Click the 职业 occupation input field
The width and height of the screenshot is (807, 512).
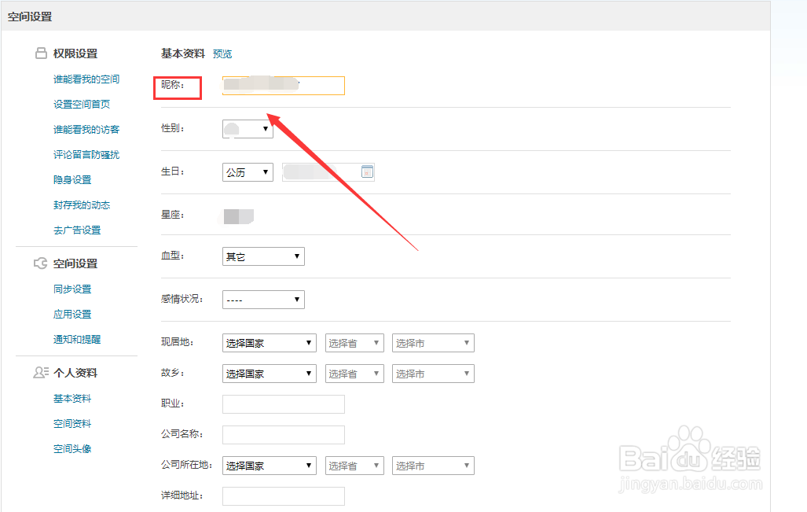(x=283, y=403)
